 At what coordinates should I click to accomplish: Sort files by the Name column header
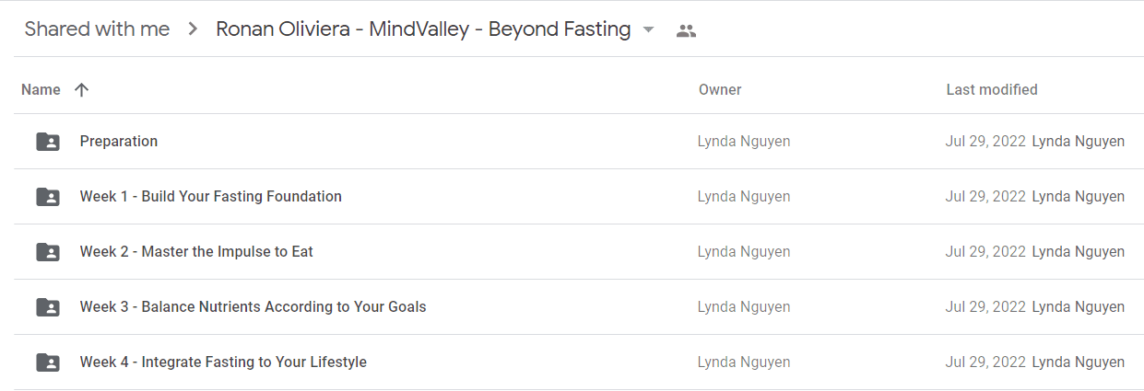(x=41, y=90)
